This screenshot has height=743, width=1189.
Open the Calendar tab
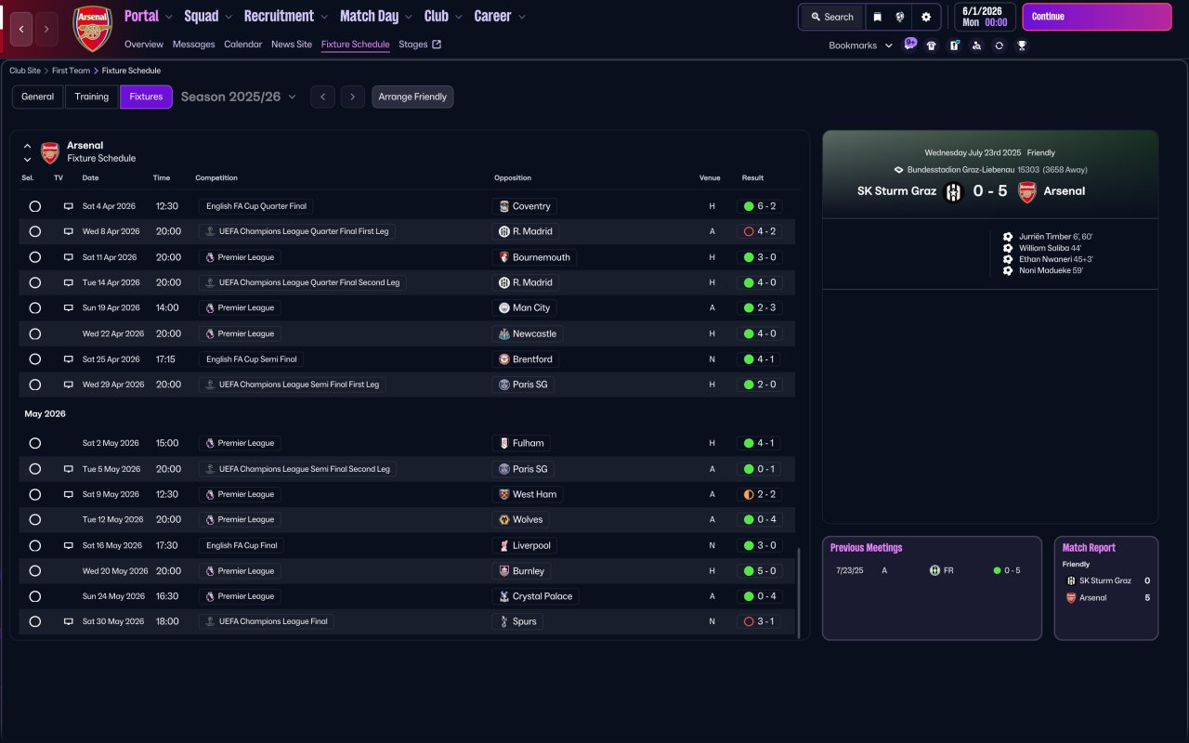pyautogui.click(x=243, y=44)
